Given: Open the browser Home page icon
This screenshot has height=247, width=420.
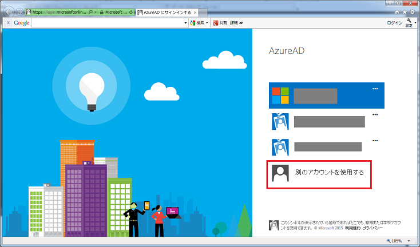Looking at the screenshot, I should coord(397,12).
